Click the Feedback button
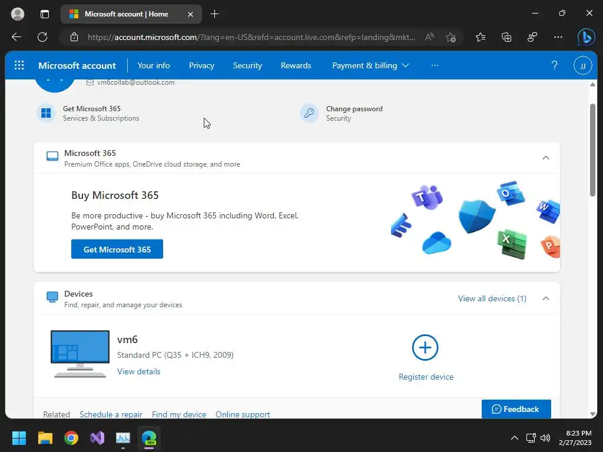This screenshot has width=603, height=452. pyautogui.click(x=516, y=409)
